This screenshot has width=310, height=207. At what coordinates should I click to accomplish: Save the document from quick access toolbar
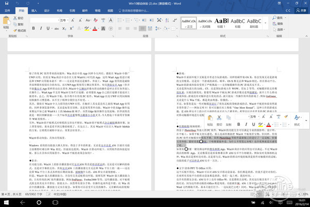point(7,4)
